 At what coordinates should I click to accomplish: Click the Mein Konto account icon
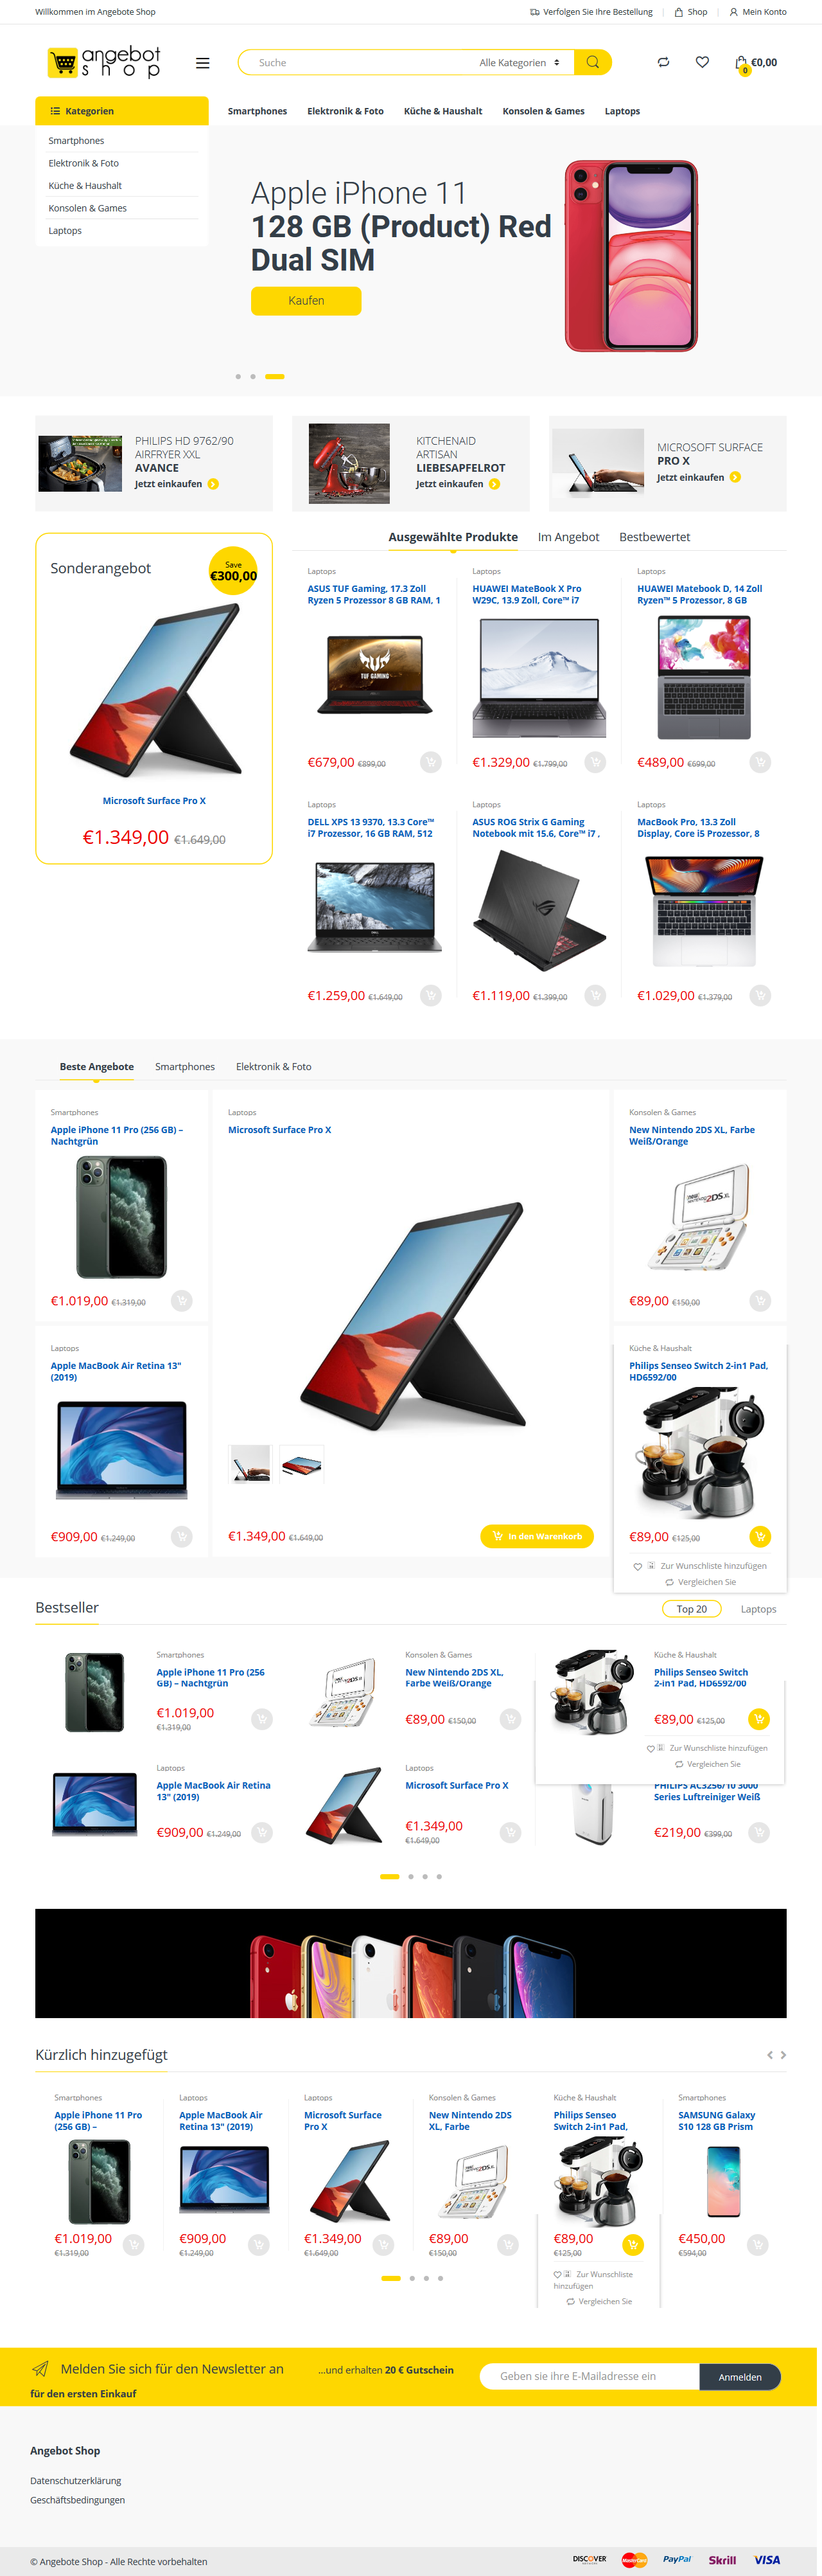click(733, 12)
